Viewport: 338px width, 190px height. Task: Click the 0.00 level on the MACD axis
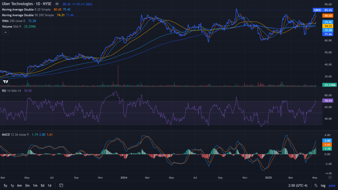pyautogui.click(x=327, y=154)
